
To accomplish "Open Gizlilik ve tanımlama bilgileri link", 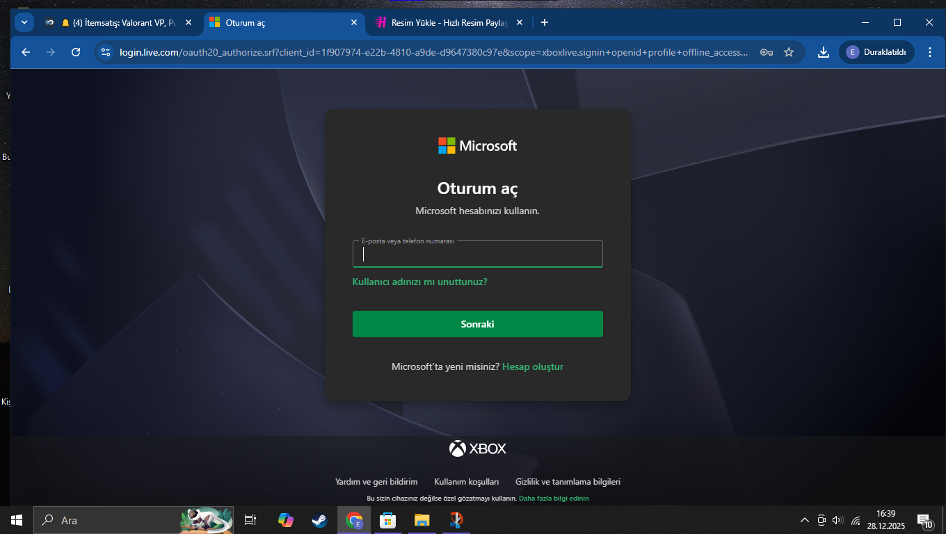I will [568, 482].
